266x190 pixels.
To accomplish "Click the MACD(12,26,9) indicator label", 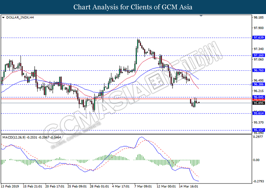I will tap(14, 138).
